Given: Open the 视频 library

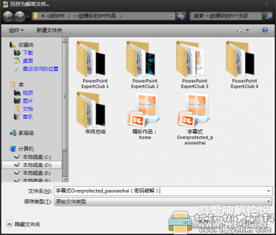Looking at the screenshot, I should click(28, 93).
